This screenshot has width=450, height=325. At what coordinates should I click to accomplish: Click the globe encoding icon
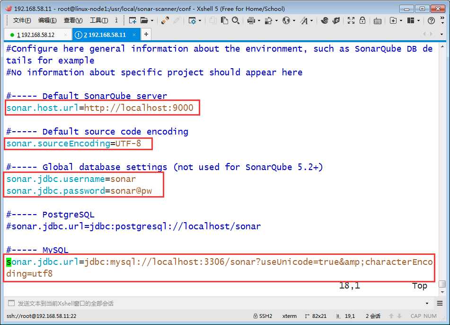pyautogui.click(x=286, y=20)
